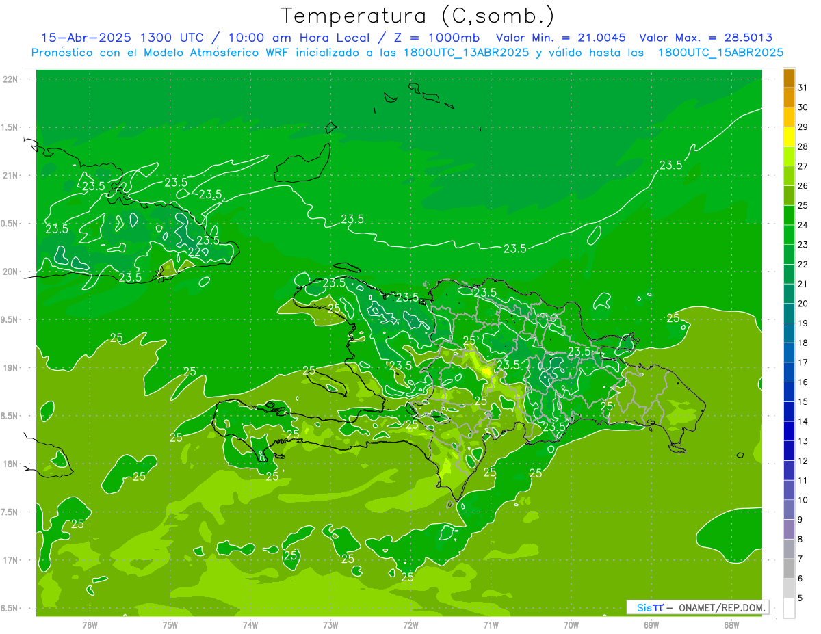Click the green legend swatch between 23 and 24

click(x=789, y=235)
